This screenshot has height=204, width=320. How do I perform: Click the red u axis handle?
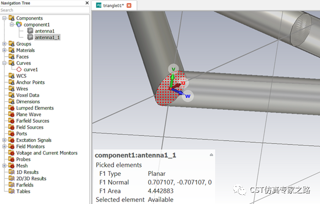tap(183, 83)
